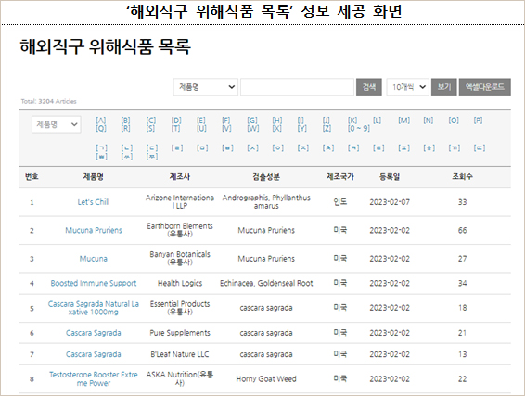Click the search keyword input box
Viewport: 525px width, 396px height.
[297, 87]
